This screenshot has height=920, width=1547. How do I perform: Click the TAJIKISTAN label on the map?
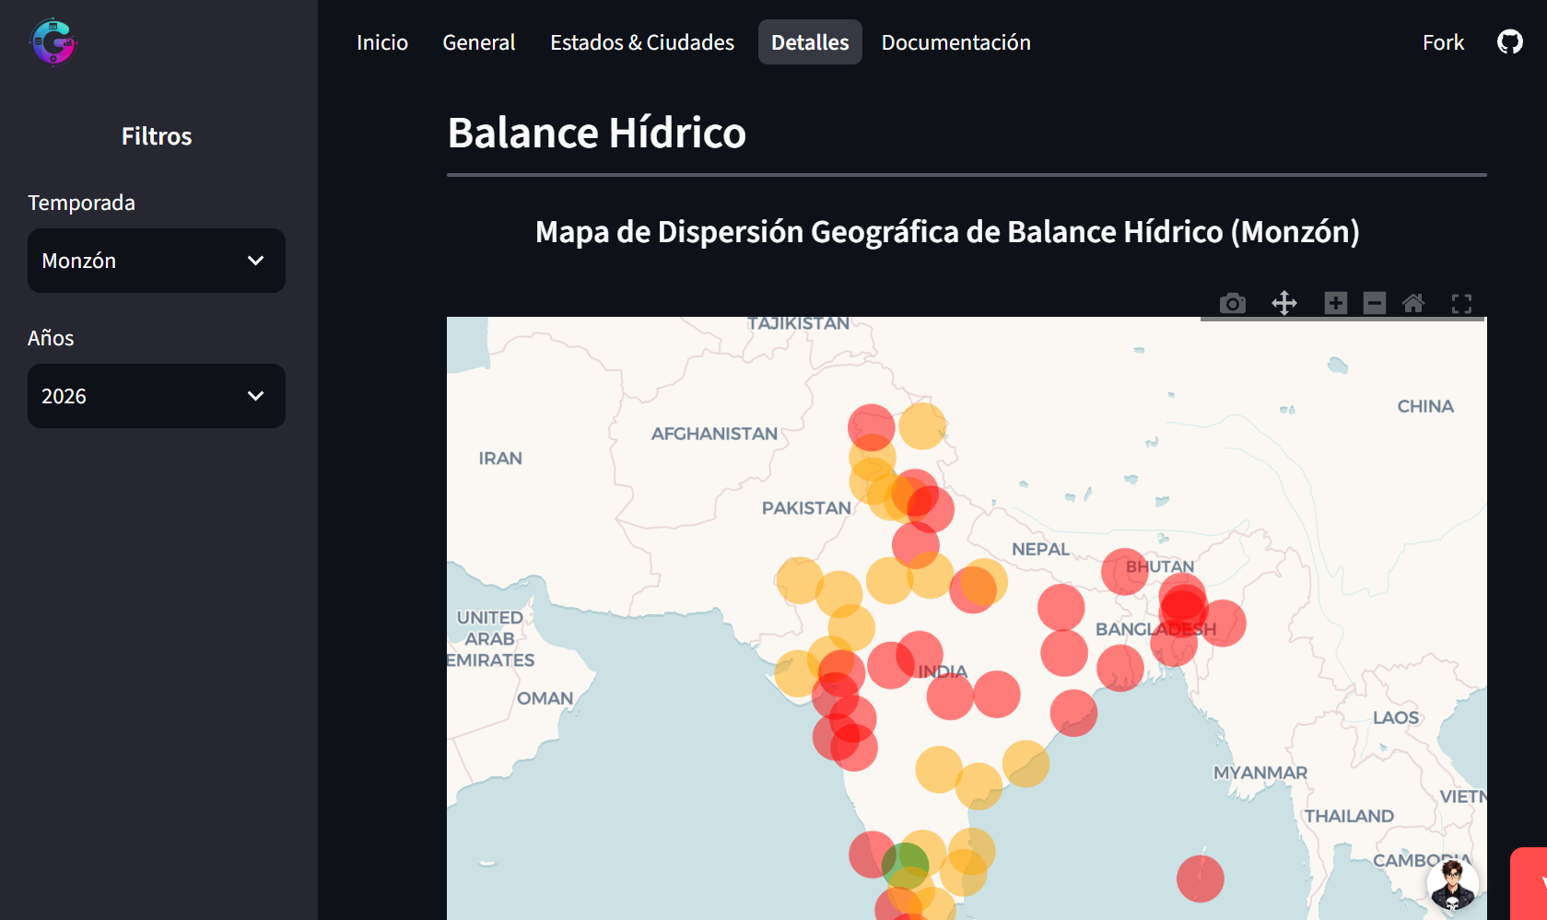tap(798, 323)
